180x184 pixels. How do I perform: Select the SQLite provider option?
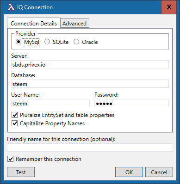coord(47,42)
